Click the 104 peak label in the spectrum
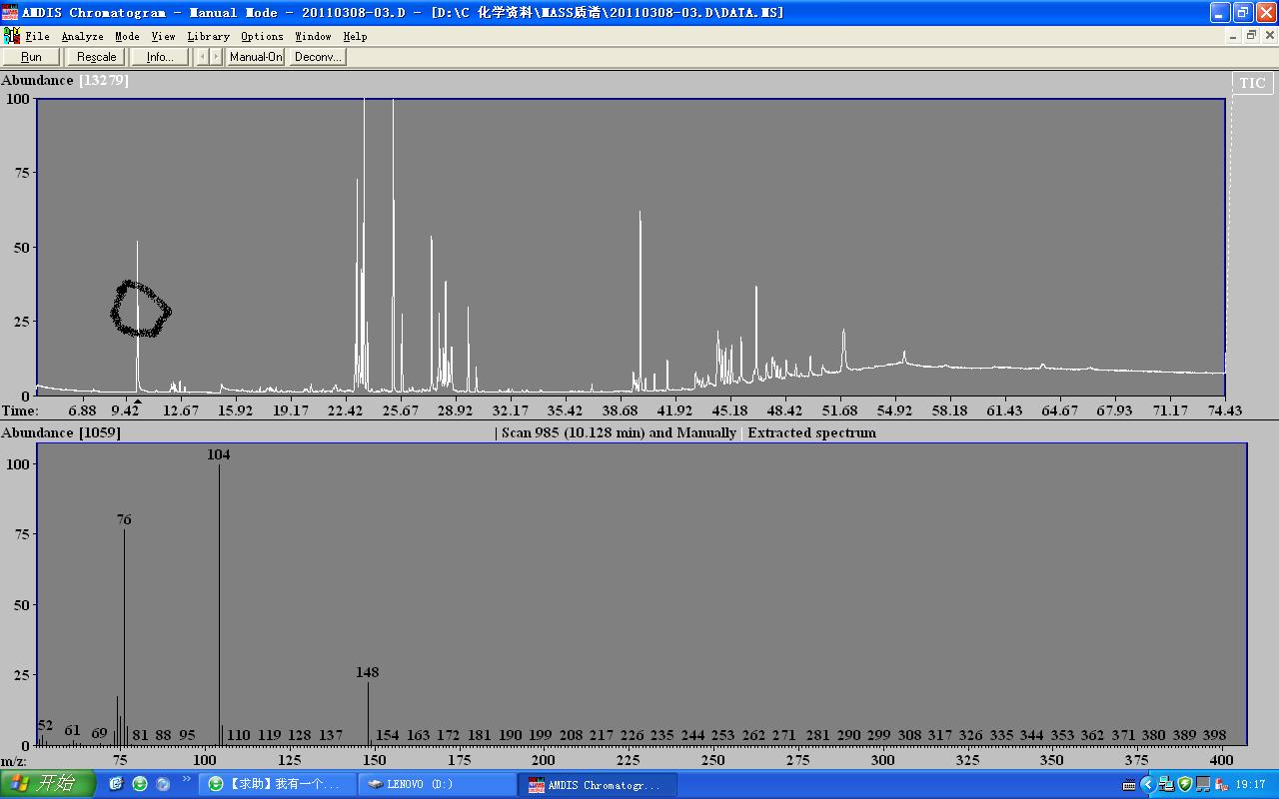The image size is (1279, 799). [x=218, y=454]
